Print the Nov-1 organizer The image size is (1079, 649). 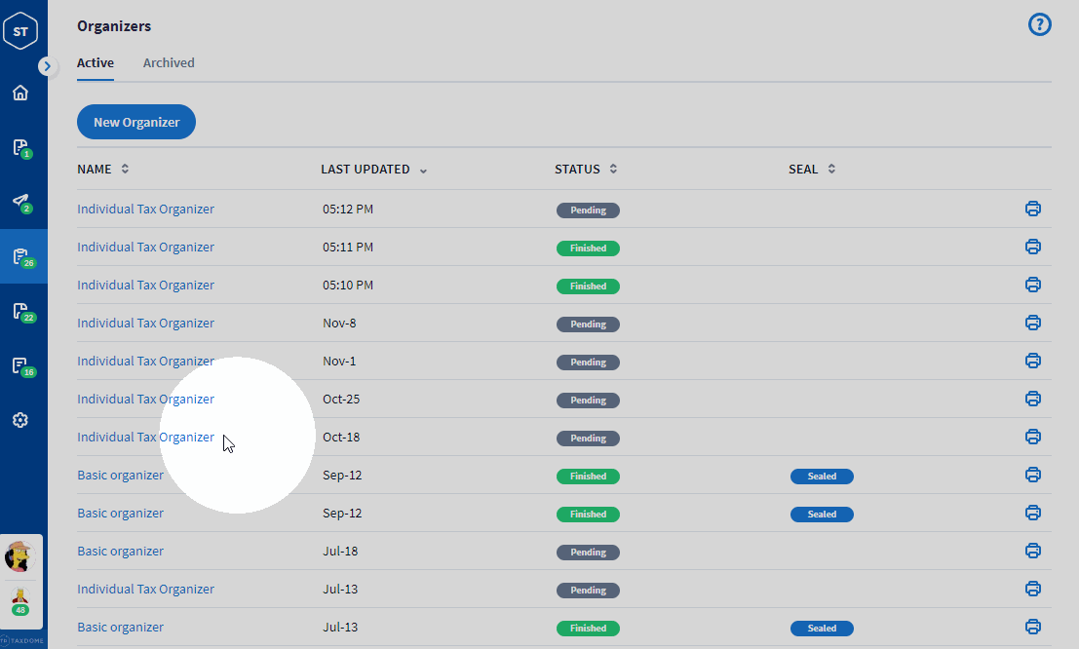point(1033,360)
